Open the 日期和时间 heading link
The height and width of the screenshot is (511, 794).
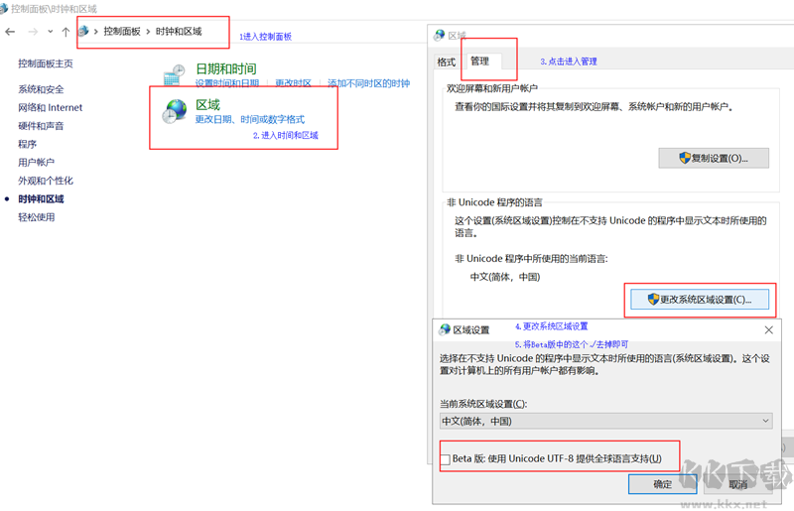point(226,68)
